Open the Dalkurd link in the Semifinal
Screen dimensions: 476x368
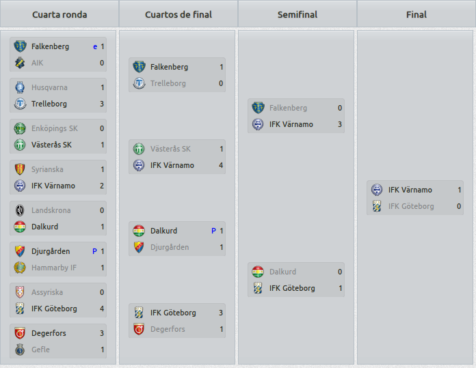(282, 272)
